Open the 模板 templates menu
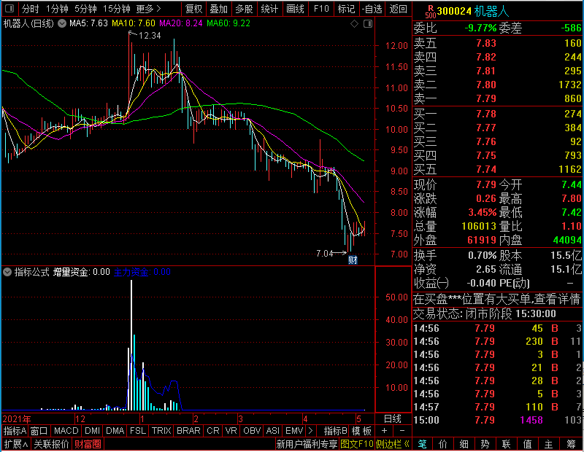The height and width of the screenshot is (452, 584). (361, 431)
